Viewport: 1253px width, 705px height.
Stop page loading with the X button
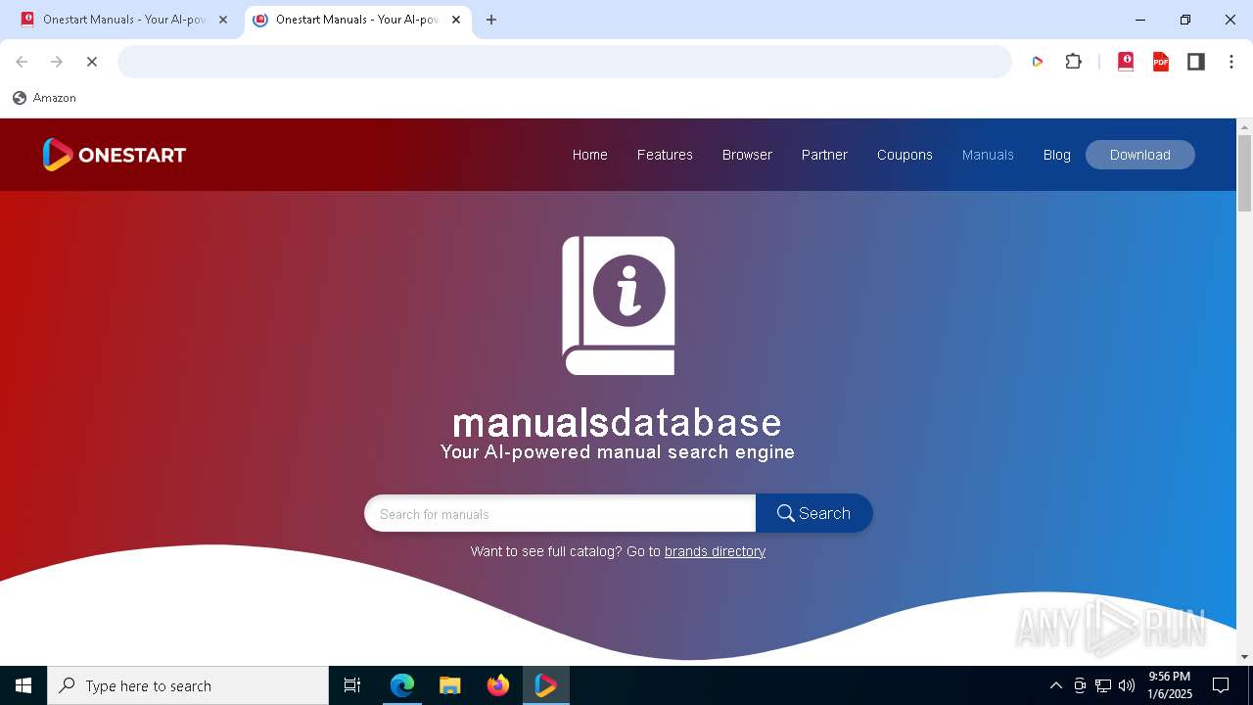point(92,62)
